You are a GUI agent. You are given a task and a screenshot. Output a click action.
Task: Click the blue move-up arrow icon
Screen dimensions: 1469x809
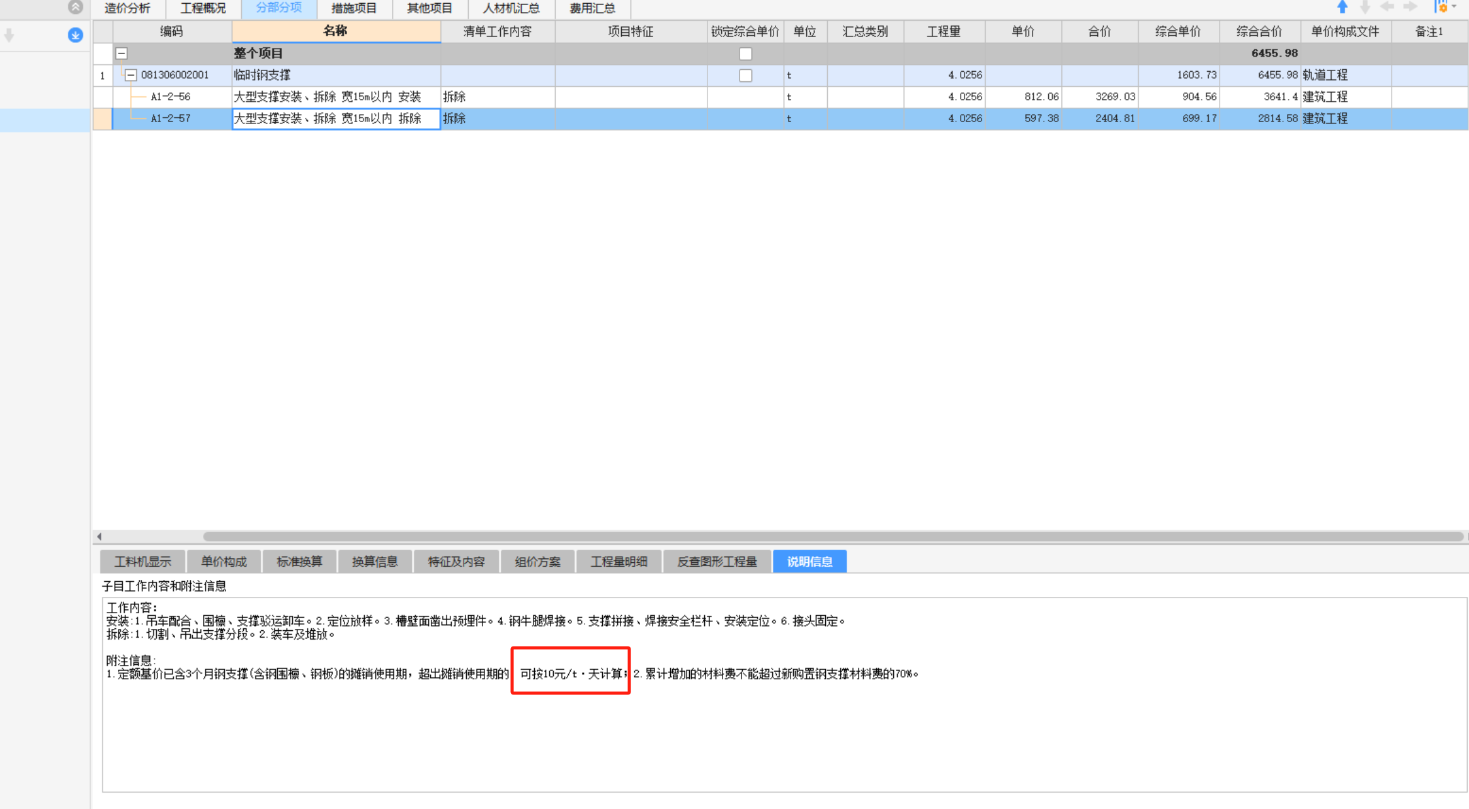click(x=1342, y=7)
